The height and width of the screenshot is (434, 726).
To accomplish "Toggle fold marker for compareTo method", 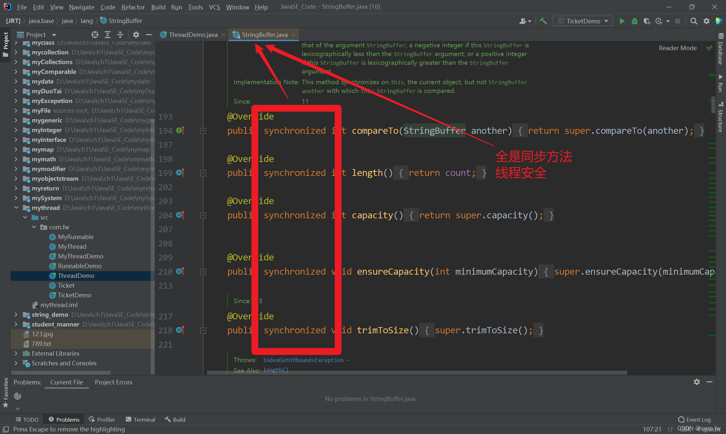I will click(203, 131).
